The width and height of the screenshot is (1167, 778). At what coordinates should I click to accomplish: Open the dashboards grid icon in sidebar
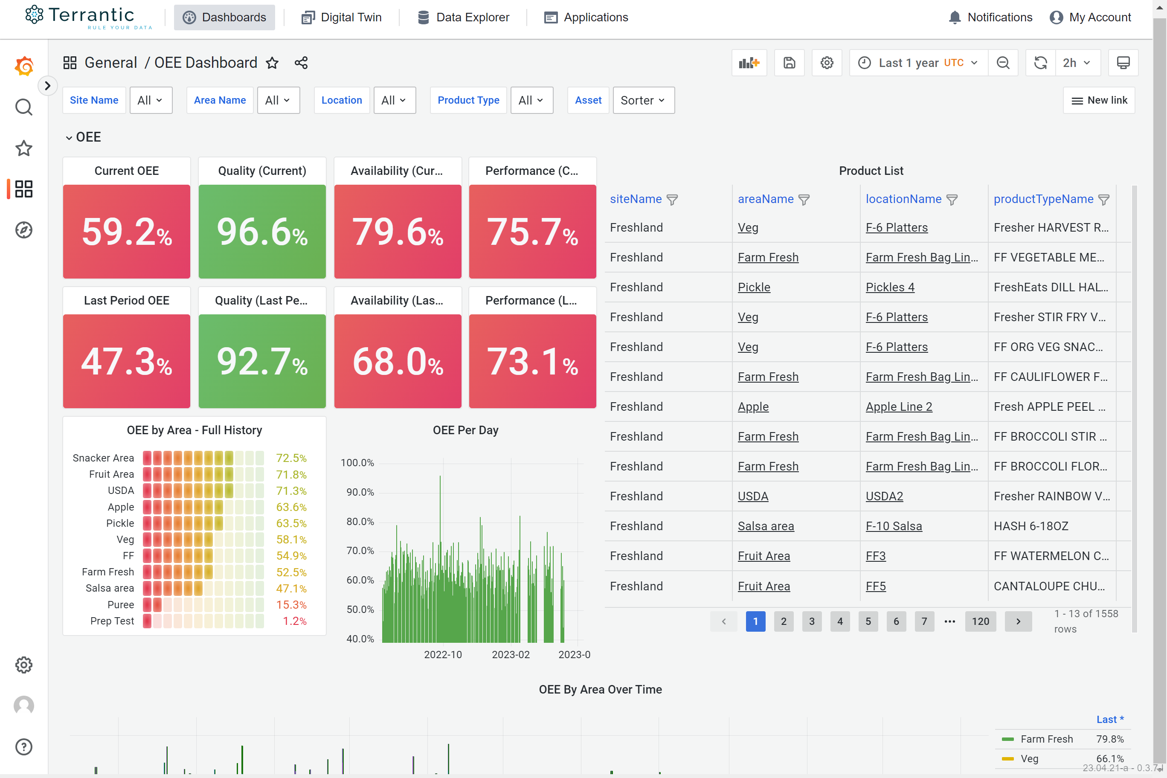(x=24, y=189)
